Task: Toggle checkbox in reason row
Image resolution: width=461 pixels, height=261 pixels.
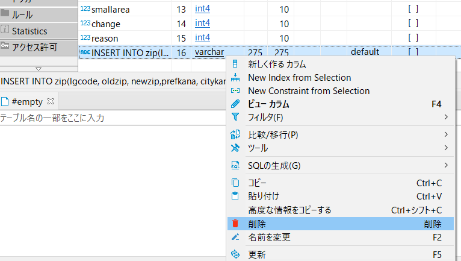Action: point(413,38)
